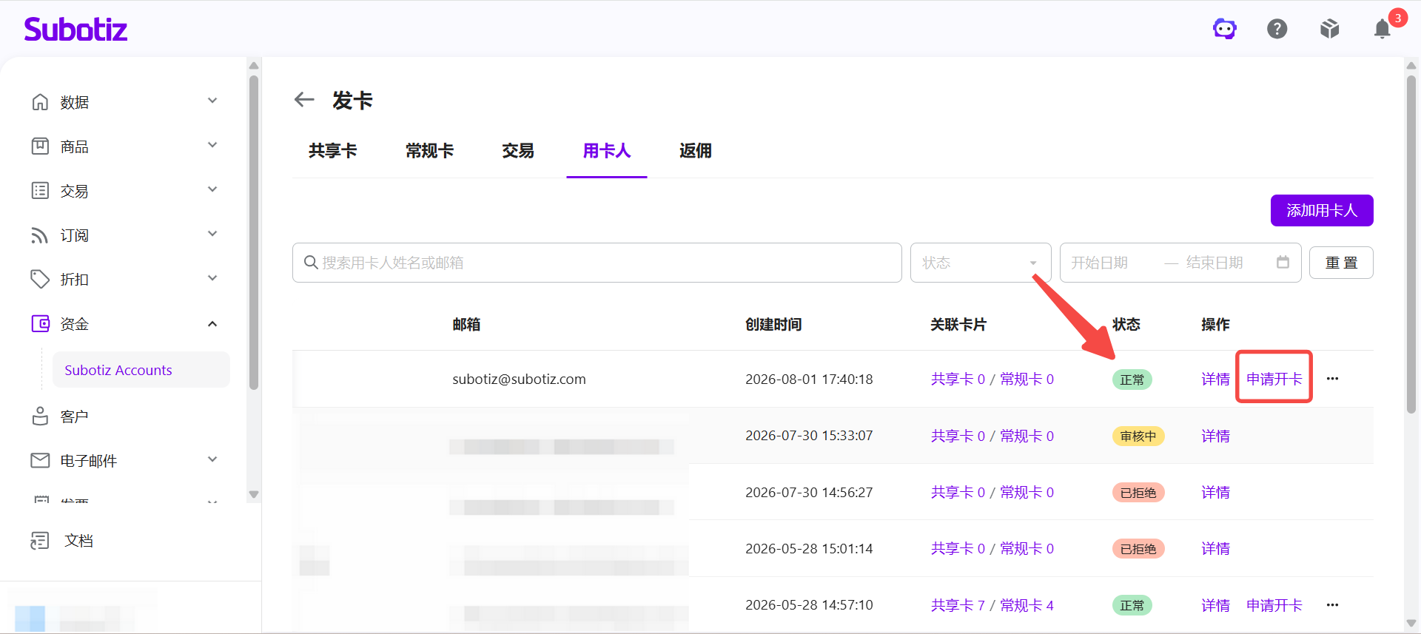Screen dimensions: 1421x634
Task: Open 详情 for subotiz@subotiz.com row
Action: pyautogui.click(x=1215, y=379)
